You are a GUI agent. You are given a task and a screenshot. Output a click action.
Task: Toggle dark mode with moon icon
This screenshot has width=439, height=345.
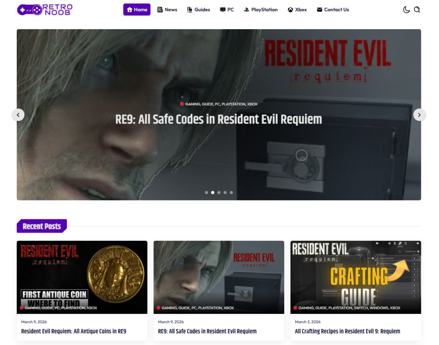[x=406, y=10]
